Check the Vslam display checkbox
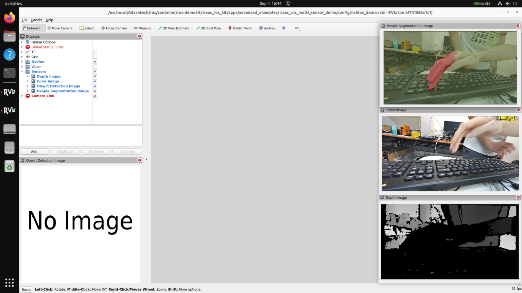The height and width of the screenshot is (293, 522). click(95, 67)
